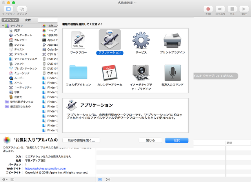Switch to the Actions (アクション) tab
The width and height of the screenshot is (251, 182).
point(10,20)
